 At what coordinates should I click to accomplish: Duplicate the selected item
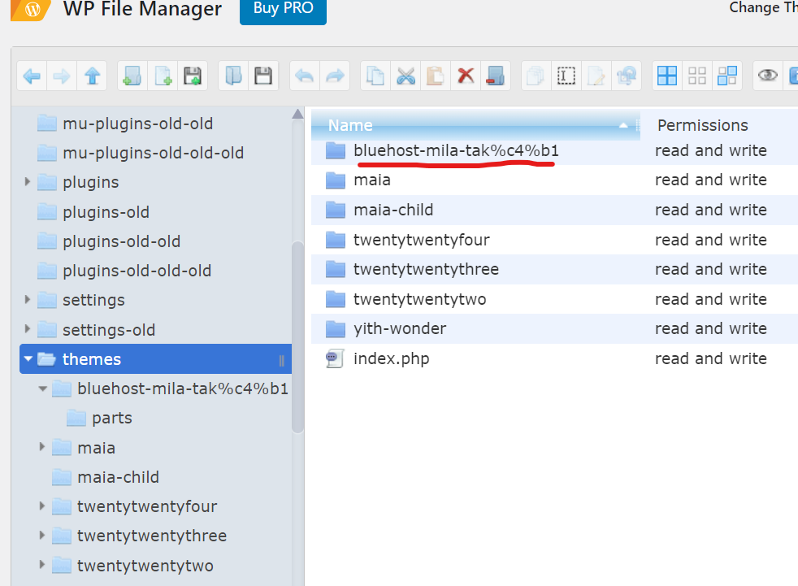pos(536,76)
